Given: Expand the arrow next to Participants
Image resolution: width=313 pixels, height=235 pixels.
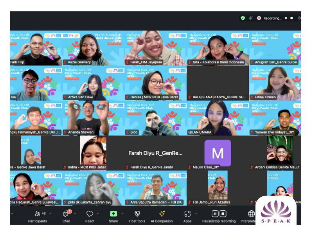Looking at the screenshot, I should click(x=50, y=214).
